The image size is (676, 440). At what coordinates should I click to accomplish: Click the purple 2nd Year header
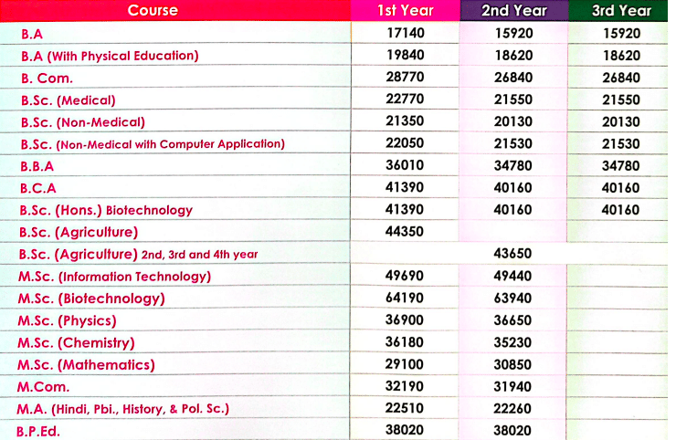tap(513, 11)
